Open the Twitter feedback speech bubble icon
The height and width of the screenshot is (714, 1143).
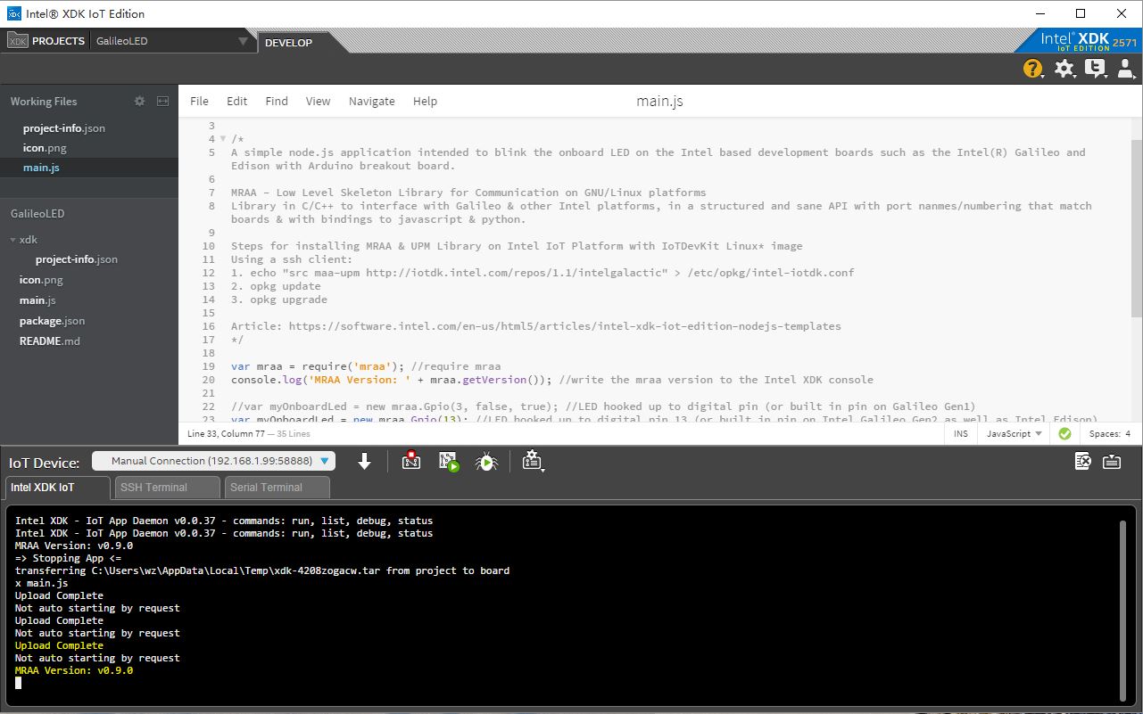coord(1095,69)
